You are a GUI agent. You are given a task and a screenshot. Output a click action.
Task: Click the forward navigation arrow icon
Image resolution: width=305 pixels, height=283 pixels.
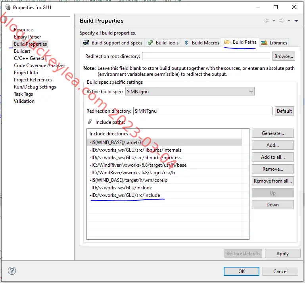pyautogui.click(x=282, y=21)
